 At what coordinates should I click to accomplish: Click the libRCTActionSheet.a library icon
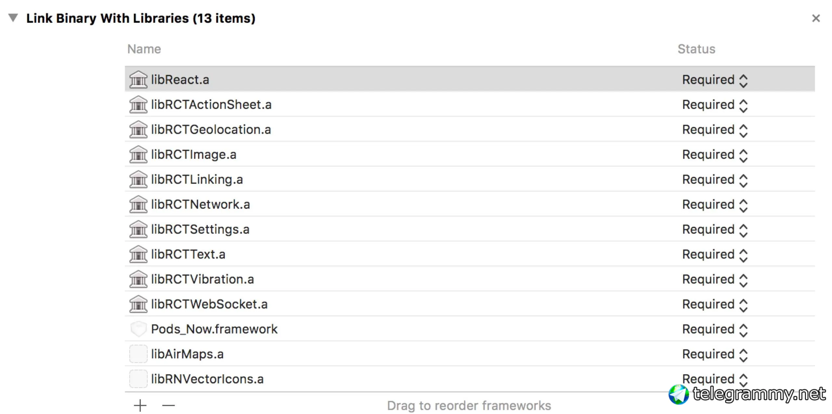pyautogui.click(x=138, y=105)
